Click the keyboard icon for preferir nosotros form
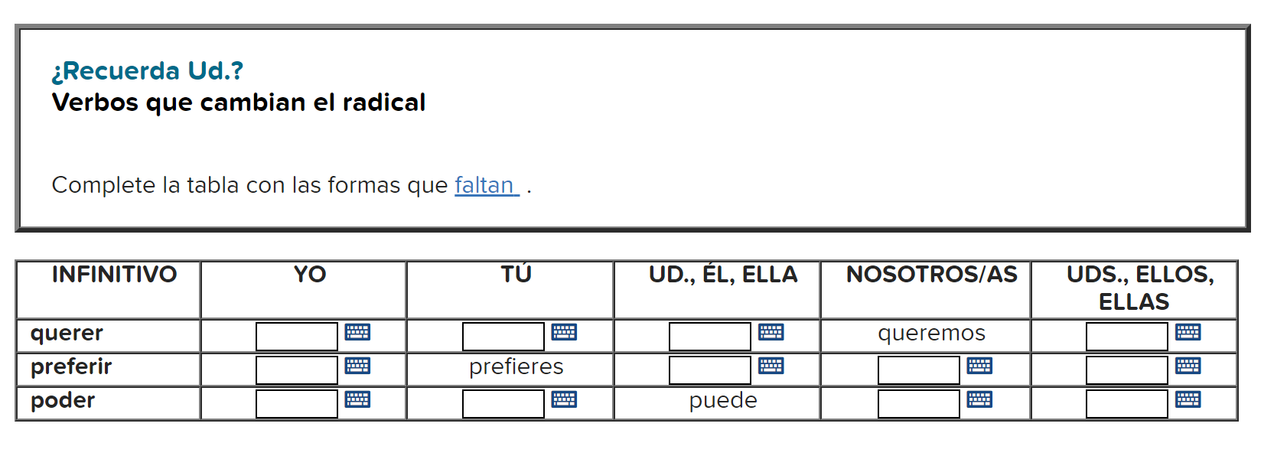The height and width of the screenshot is (469, 1287). click(979, 366)
